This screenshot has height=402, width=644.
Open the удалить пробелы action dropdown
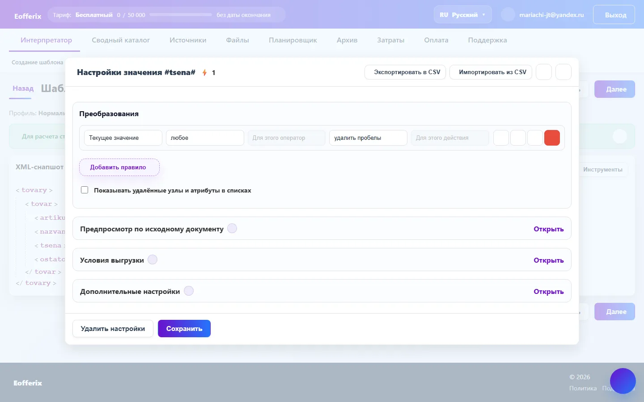point(368,138)
